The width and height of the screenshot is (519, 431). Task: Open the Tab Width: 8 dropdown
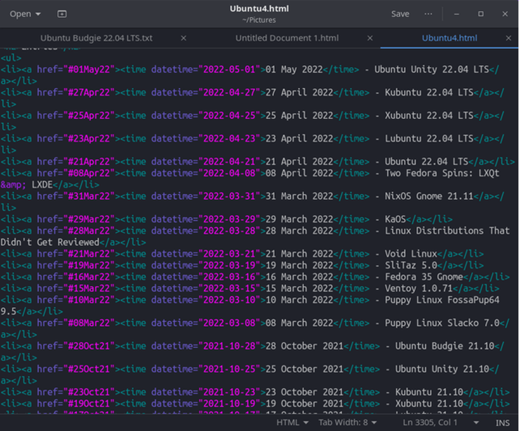[x=348, y=422]
